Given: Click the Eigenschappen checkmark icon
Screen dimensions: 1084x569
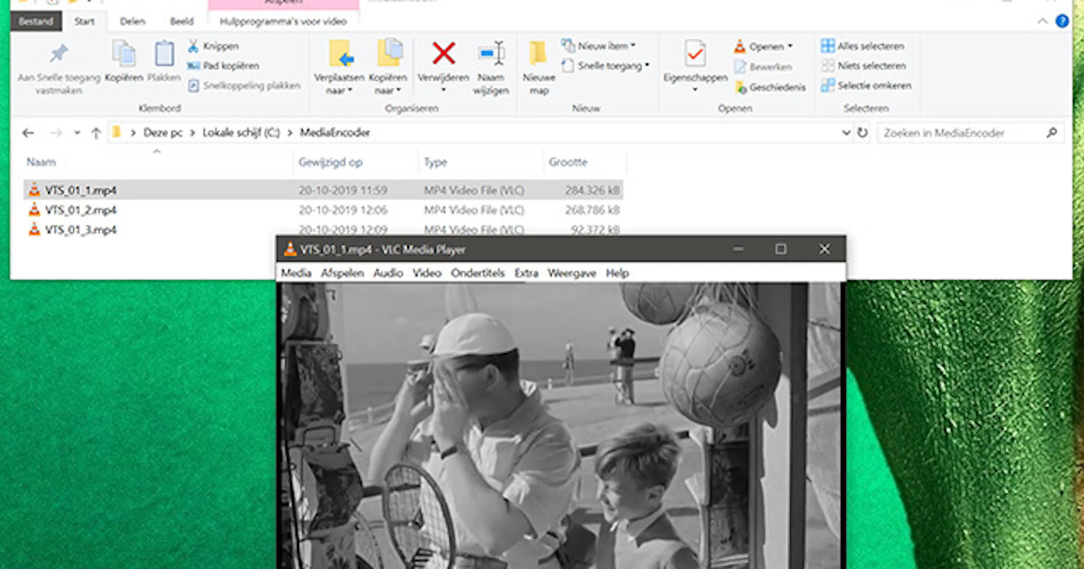Looking at the screenshot, I should [695, 54].
